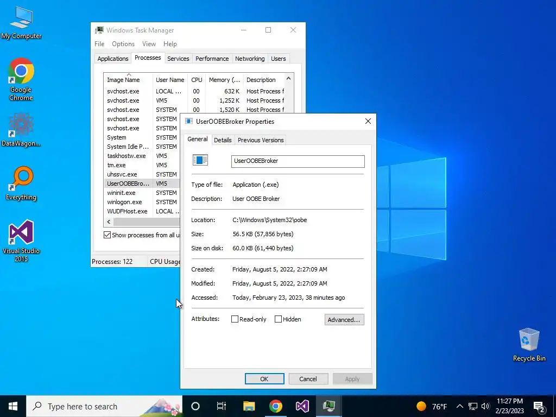Click the Cancel button
Image resolution: width=556 pixels, height=417 pixels.
[308, 378]
